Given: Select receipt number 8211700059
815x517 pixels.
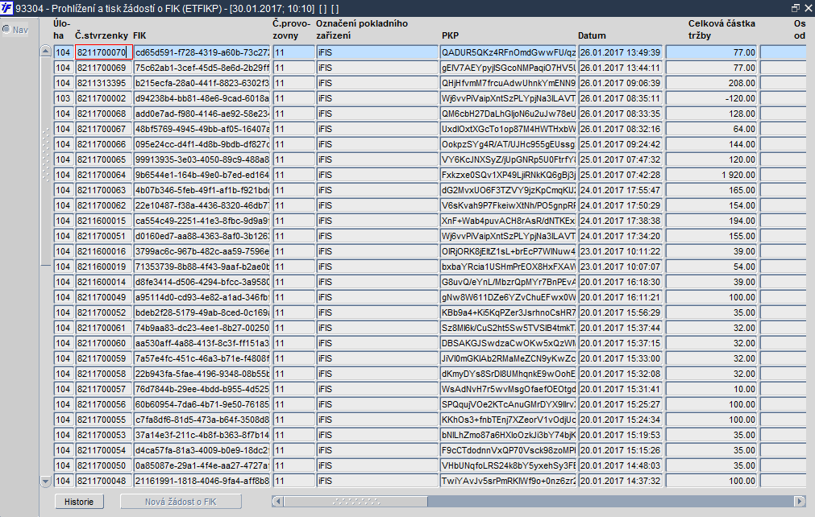Looking at the screenshot, I should pos(104,358).
